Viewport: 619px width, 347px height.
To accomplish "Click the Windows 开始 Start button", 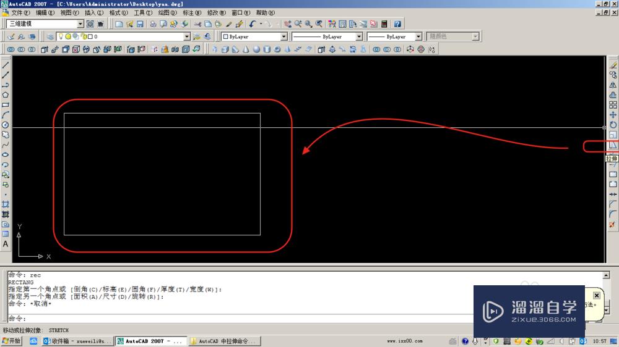I will (11, 341).
